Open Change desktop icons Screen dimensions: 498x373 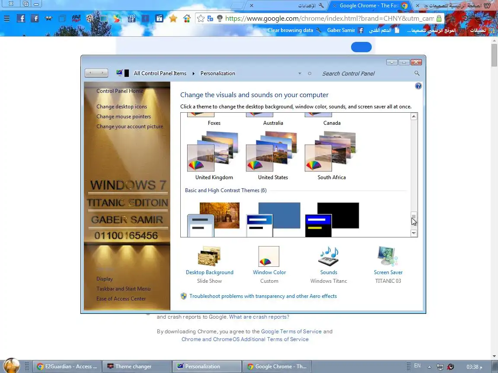121,107
